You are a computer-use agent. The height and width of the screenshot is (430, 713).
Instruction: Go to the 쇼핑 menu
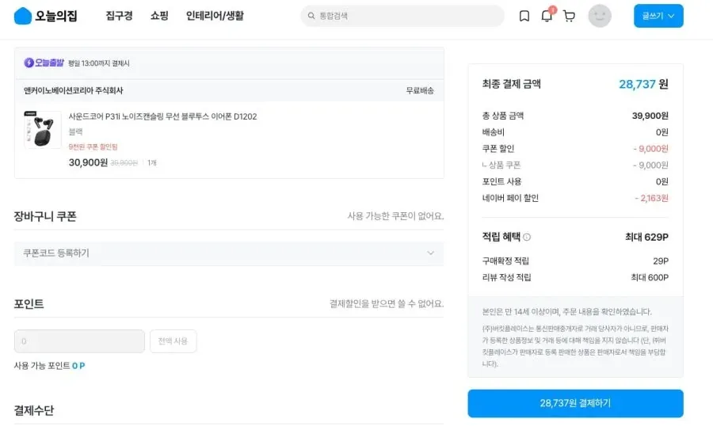tap(159, 16)
